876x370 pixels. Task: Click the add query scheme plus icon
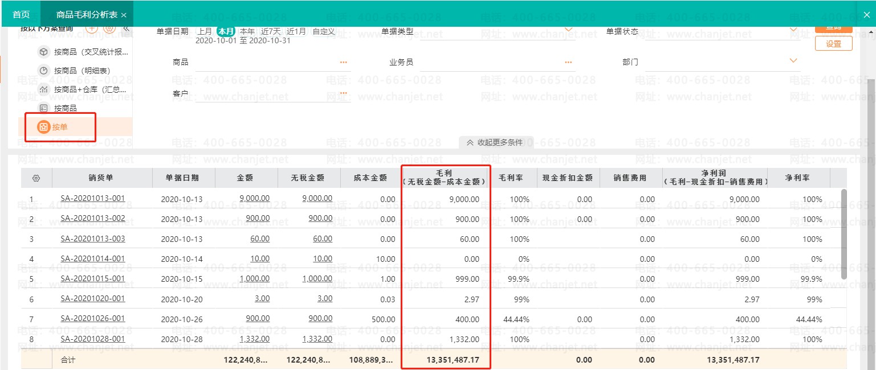tap(92, 28)
